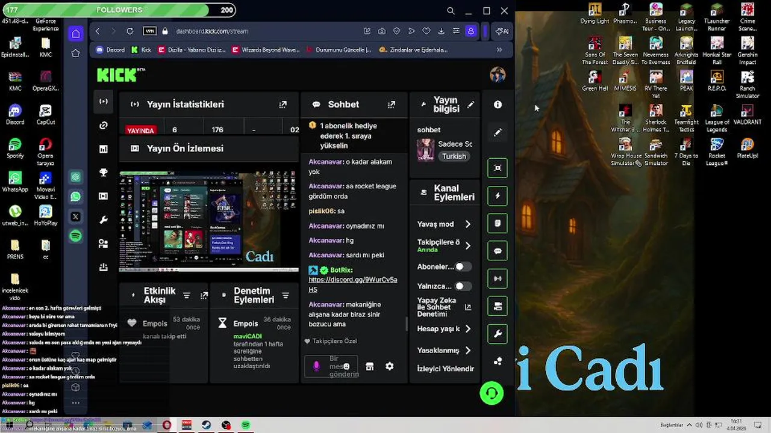Click the broadcast signal icon in right toolbar
The width and height of the screenshot is (771, 433).
click(498, 278)
